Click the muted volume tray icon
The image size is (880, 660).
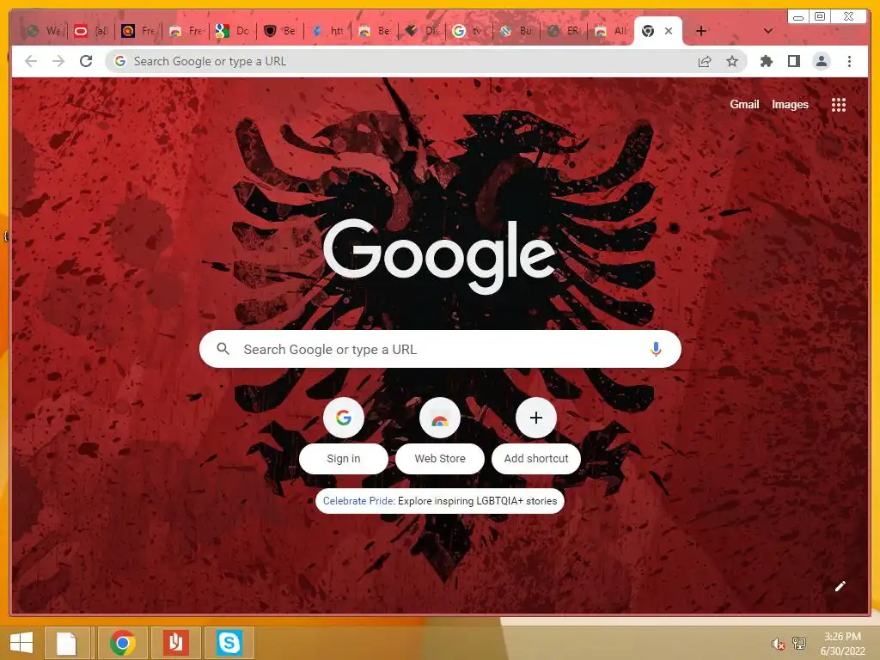tap(778, 644)
